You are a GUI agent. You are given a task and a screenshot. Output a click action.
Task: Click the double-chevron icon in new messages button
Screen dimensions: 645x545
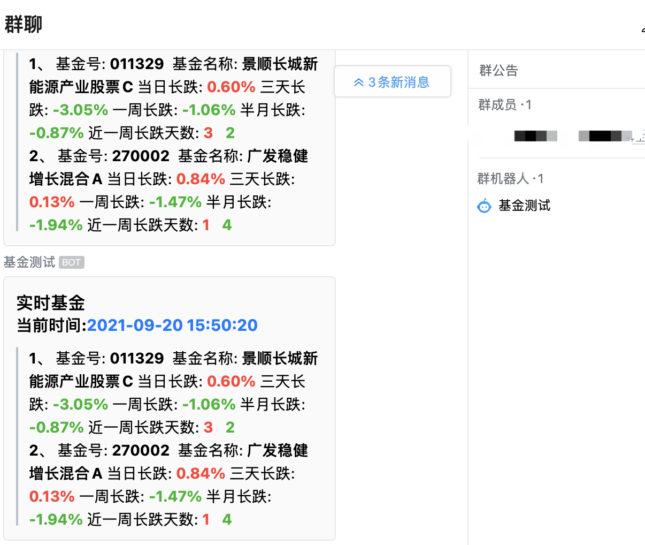359,82
